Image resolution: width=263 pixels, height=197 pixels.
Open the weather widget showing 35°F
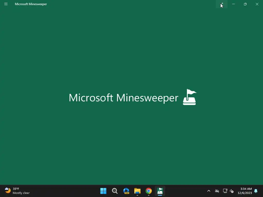point(17,191)
